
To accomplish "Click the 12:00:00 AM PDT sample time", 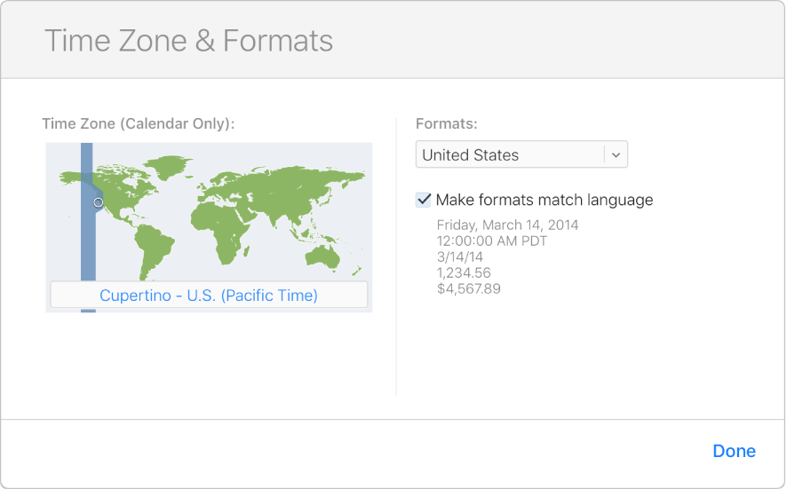I will pos(491,241).
